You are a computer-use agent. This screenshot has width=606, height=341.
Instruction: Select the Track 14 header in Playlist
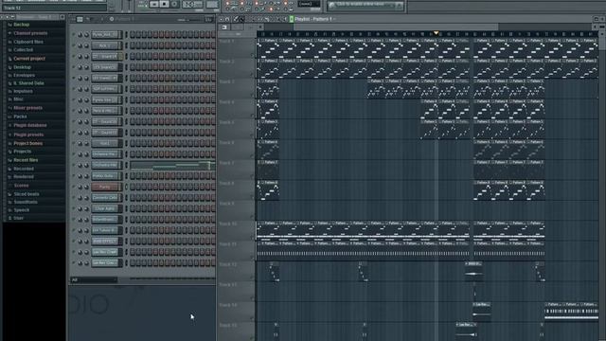(236, 312)
